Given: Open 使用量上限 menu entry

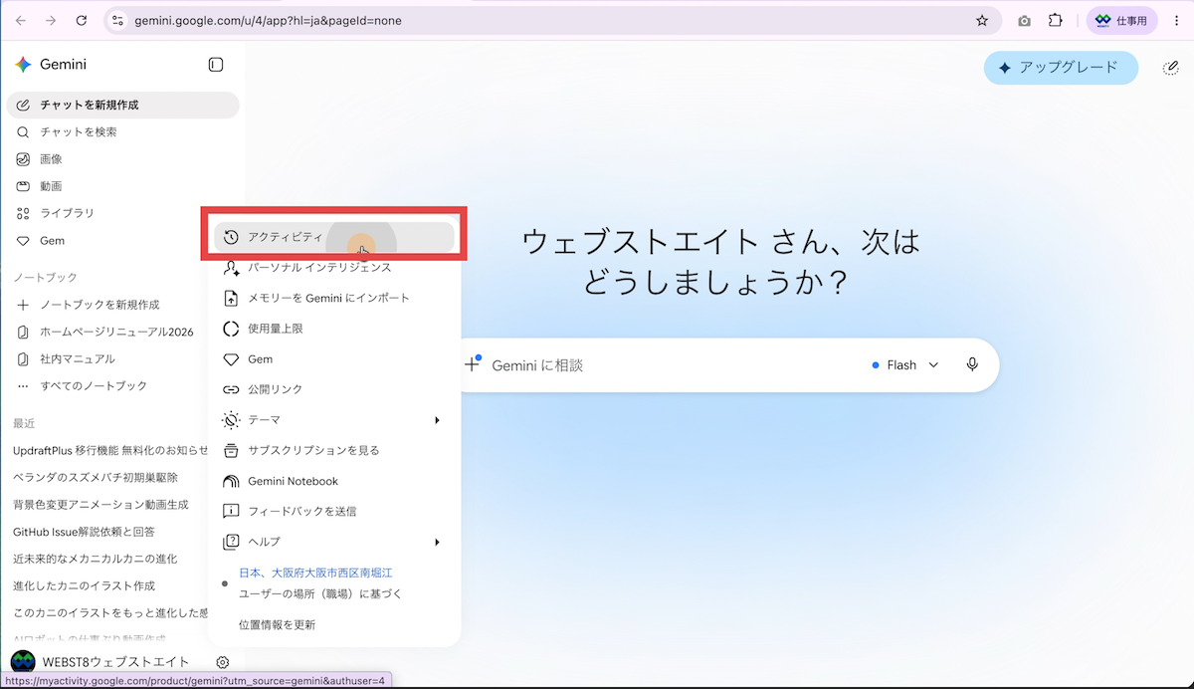Looking at the screenshot, I should [x=334, y=329].
